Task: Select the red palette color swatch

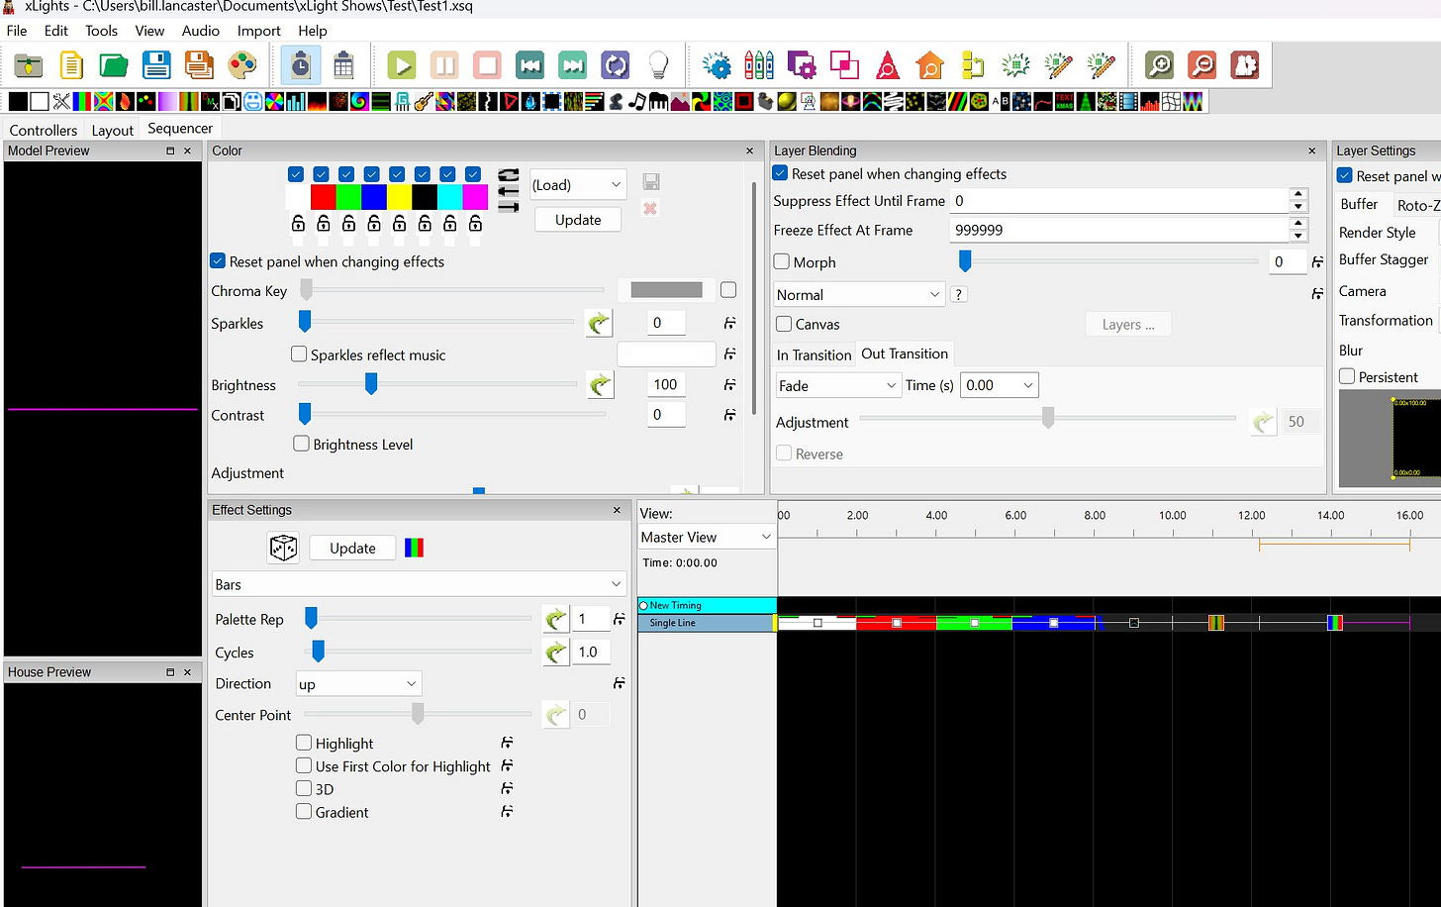Action: coord(323,197)
